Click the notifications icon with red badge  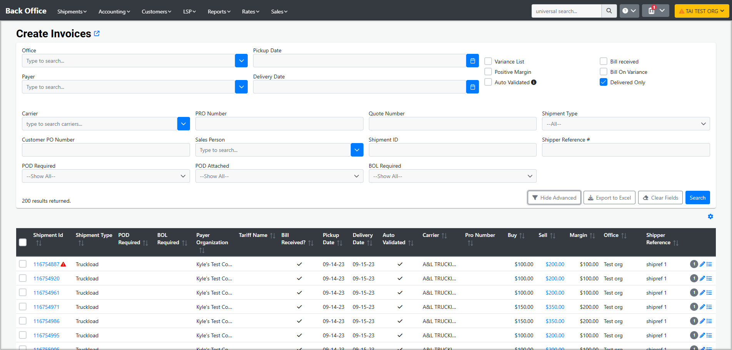pyautogui.click(x=652, y=11)
